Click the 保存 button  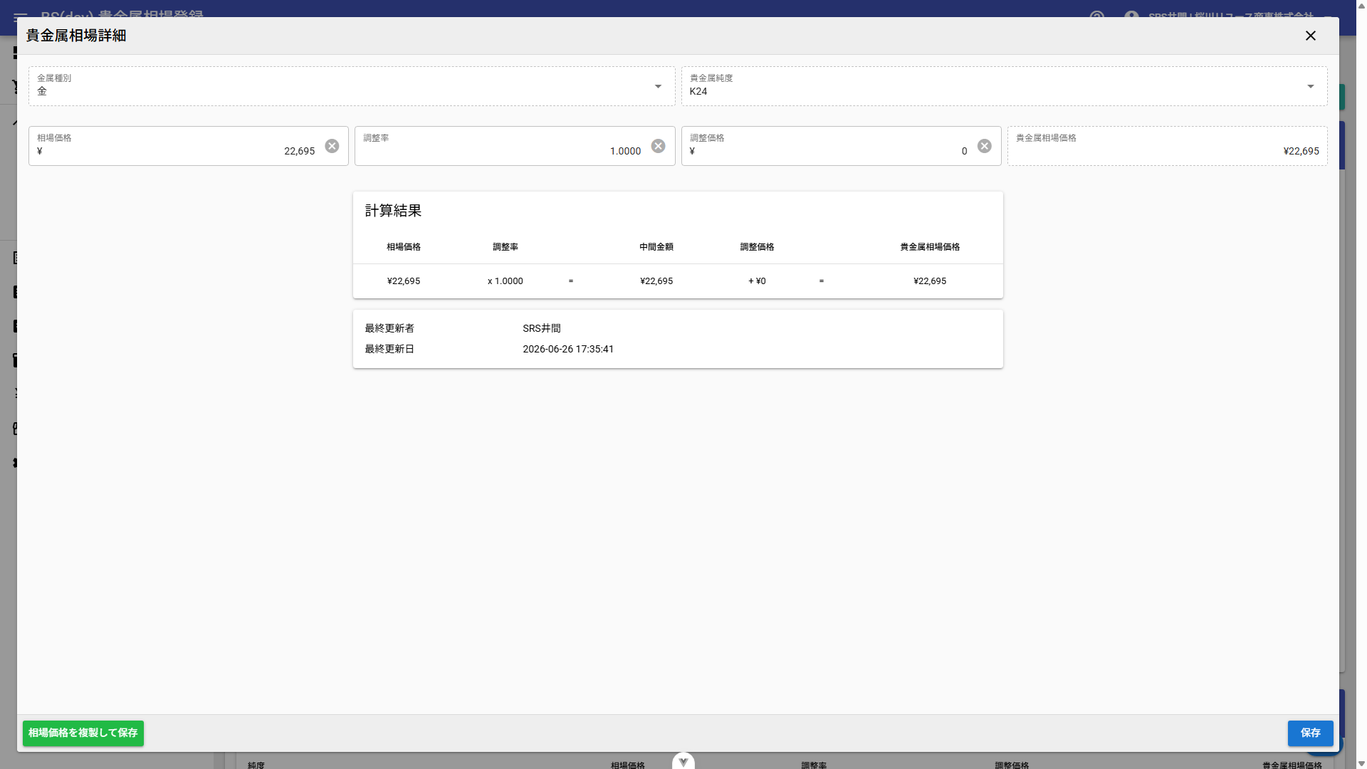(x=1310, y=733)
